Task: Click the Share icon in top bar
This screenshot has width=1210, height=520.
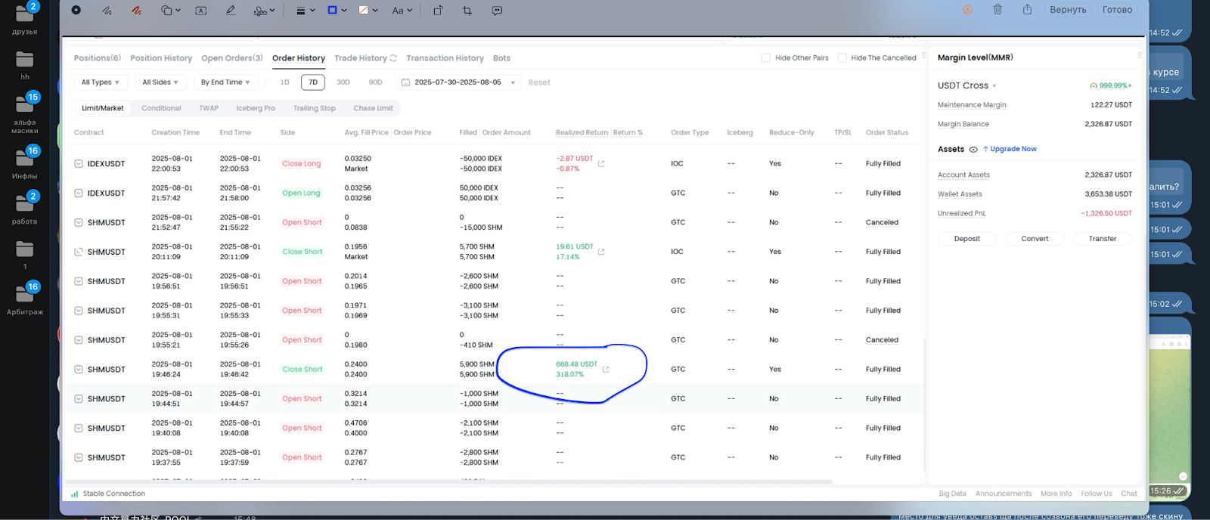Action: tap(1027, 10)
